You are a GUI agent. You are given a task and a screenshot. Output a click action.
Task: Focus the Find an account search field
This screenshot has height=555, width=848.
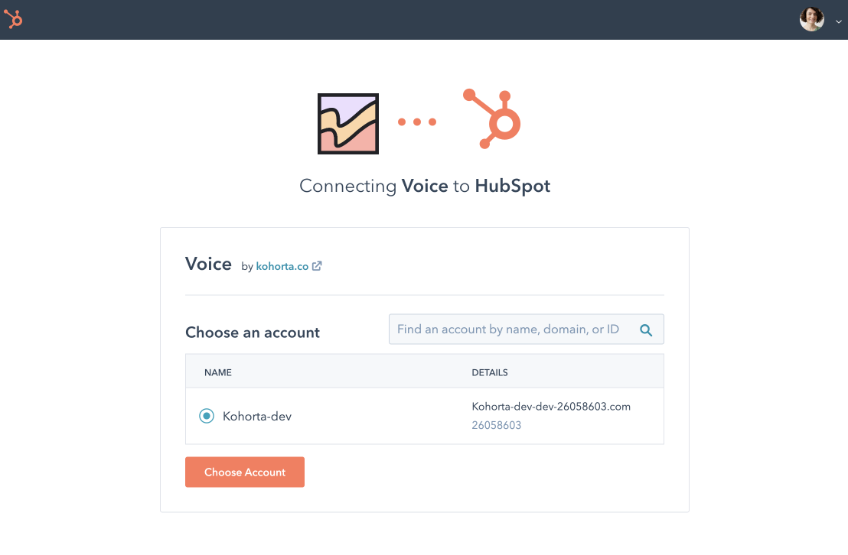click(x=527, y=329)
